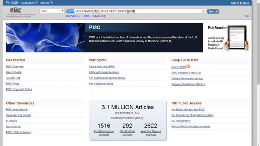Open PMC Citation Search link
260x146 pixels.
click(19, 132)
